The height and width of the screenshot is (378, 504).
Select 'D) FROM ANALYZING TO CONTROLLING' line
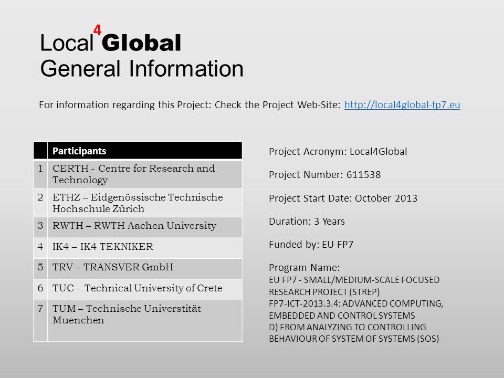(x=347, y=327)
